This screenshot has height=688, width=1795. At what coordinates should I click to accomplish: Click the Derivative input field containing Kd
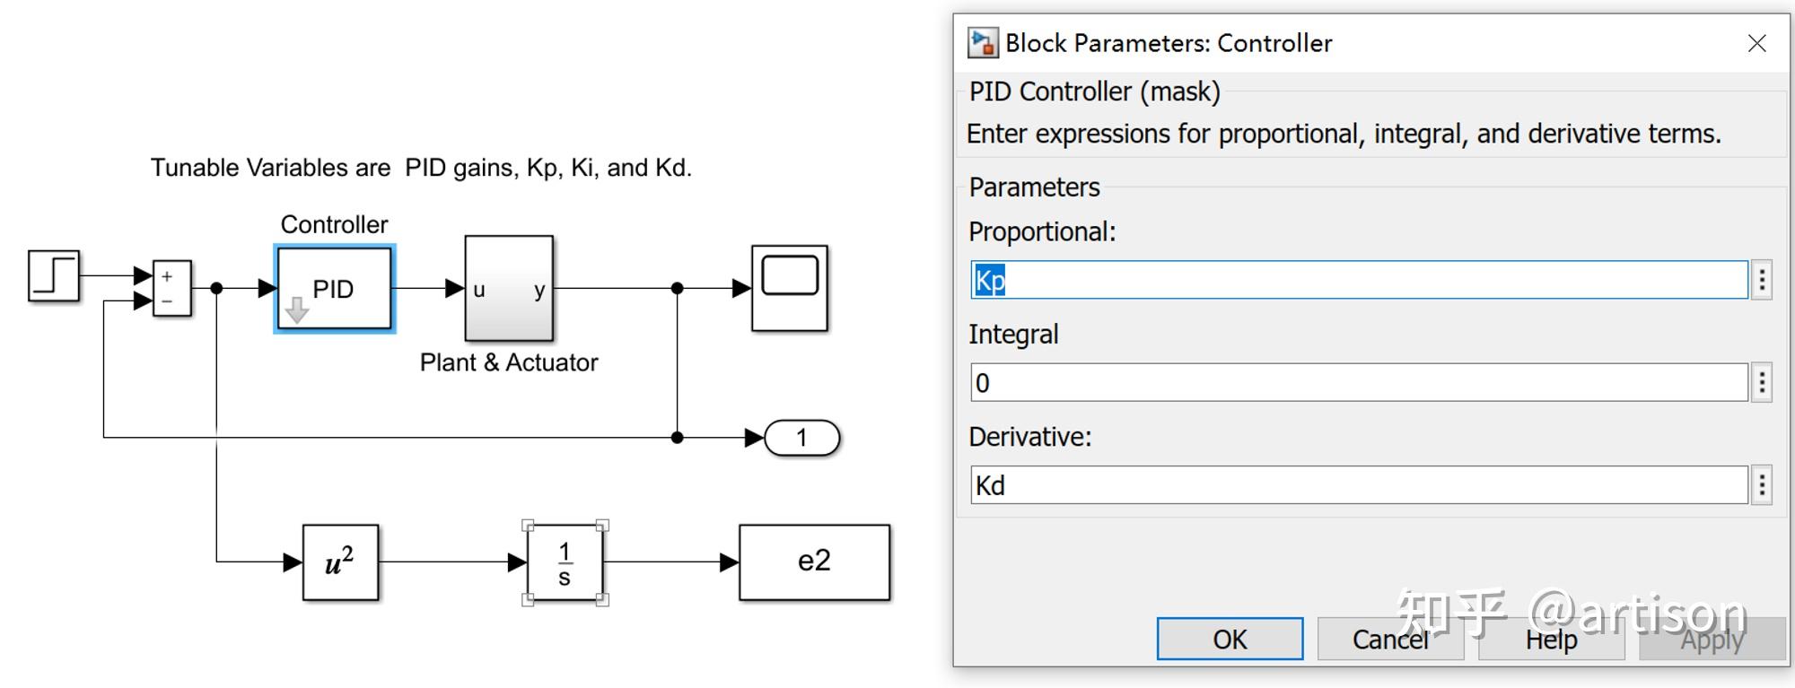[1359, 485]
